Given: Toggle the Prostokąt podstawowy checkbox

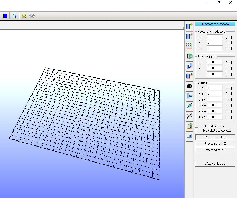Looking at the screenshot, I should (197, 131).
